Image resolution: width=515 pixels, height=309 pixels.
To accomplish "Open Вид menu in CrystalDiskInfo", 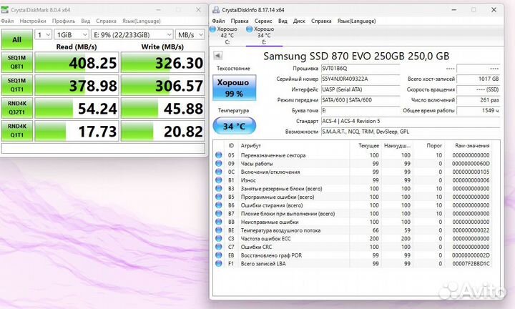I will [x=283, y=21].
